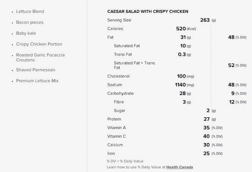252x172 pixels.
Task: Click the Caesar Salad with Crispy Chicken heading
Action: tap(148, 11)
